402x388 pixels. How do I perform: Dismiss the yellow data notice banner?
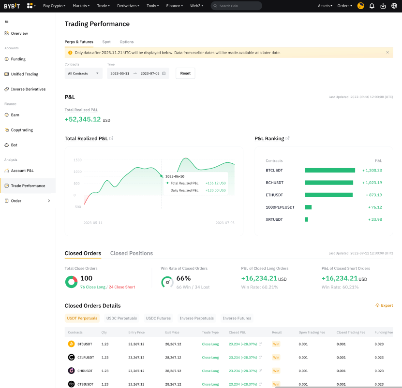pyautogui.click(x=387, y=53)
